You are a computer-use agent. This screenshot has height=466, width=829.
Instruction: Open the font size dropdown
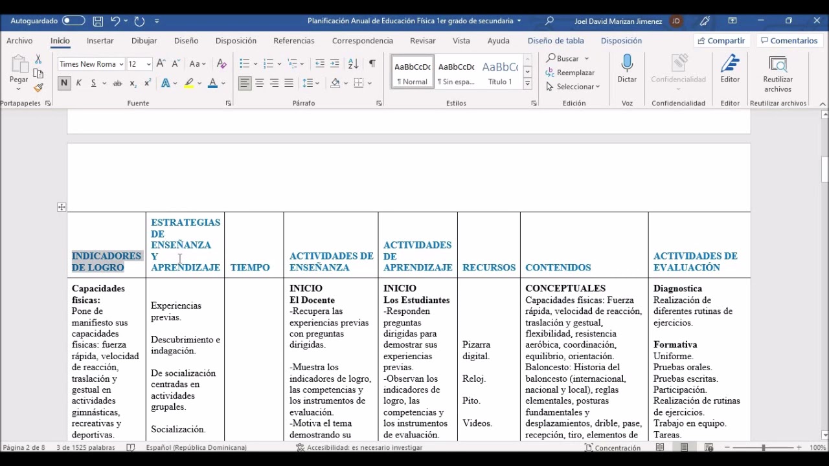point(148,63)
